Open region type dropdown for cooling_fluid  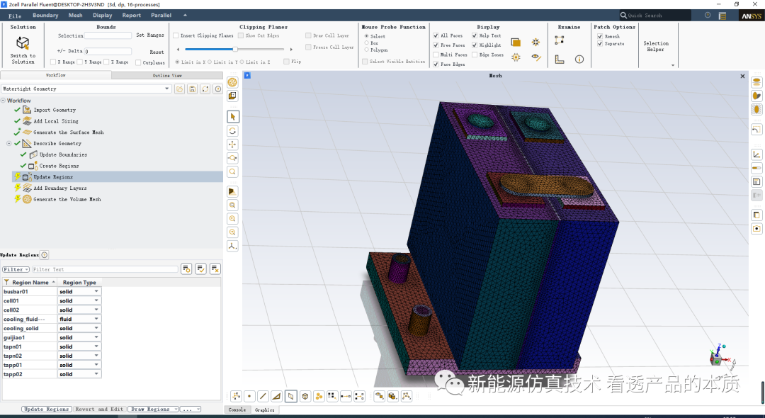(x=96, y=320)
